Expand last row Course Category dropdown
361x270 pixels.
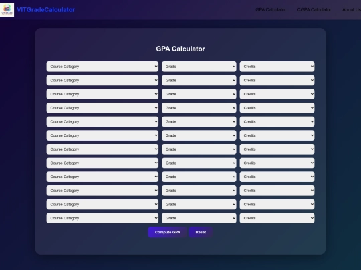[x=102, y=218]
